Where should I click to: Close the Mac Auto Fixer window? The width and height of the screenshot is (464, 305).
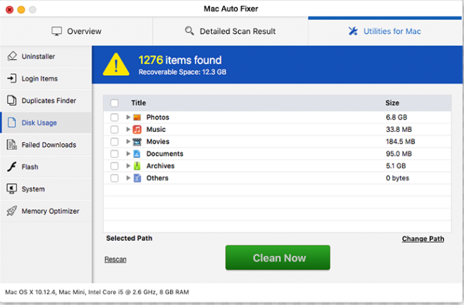pyautogui.click(x=9, y=9)
